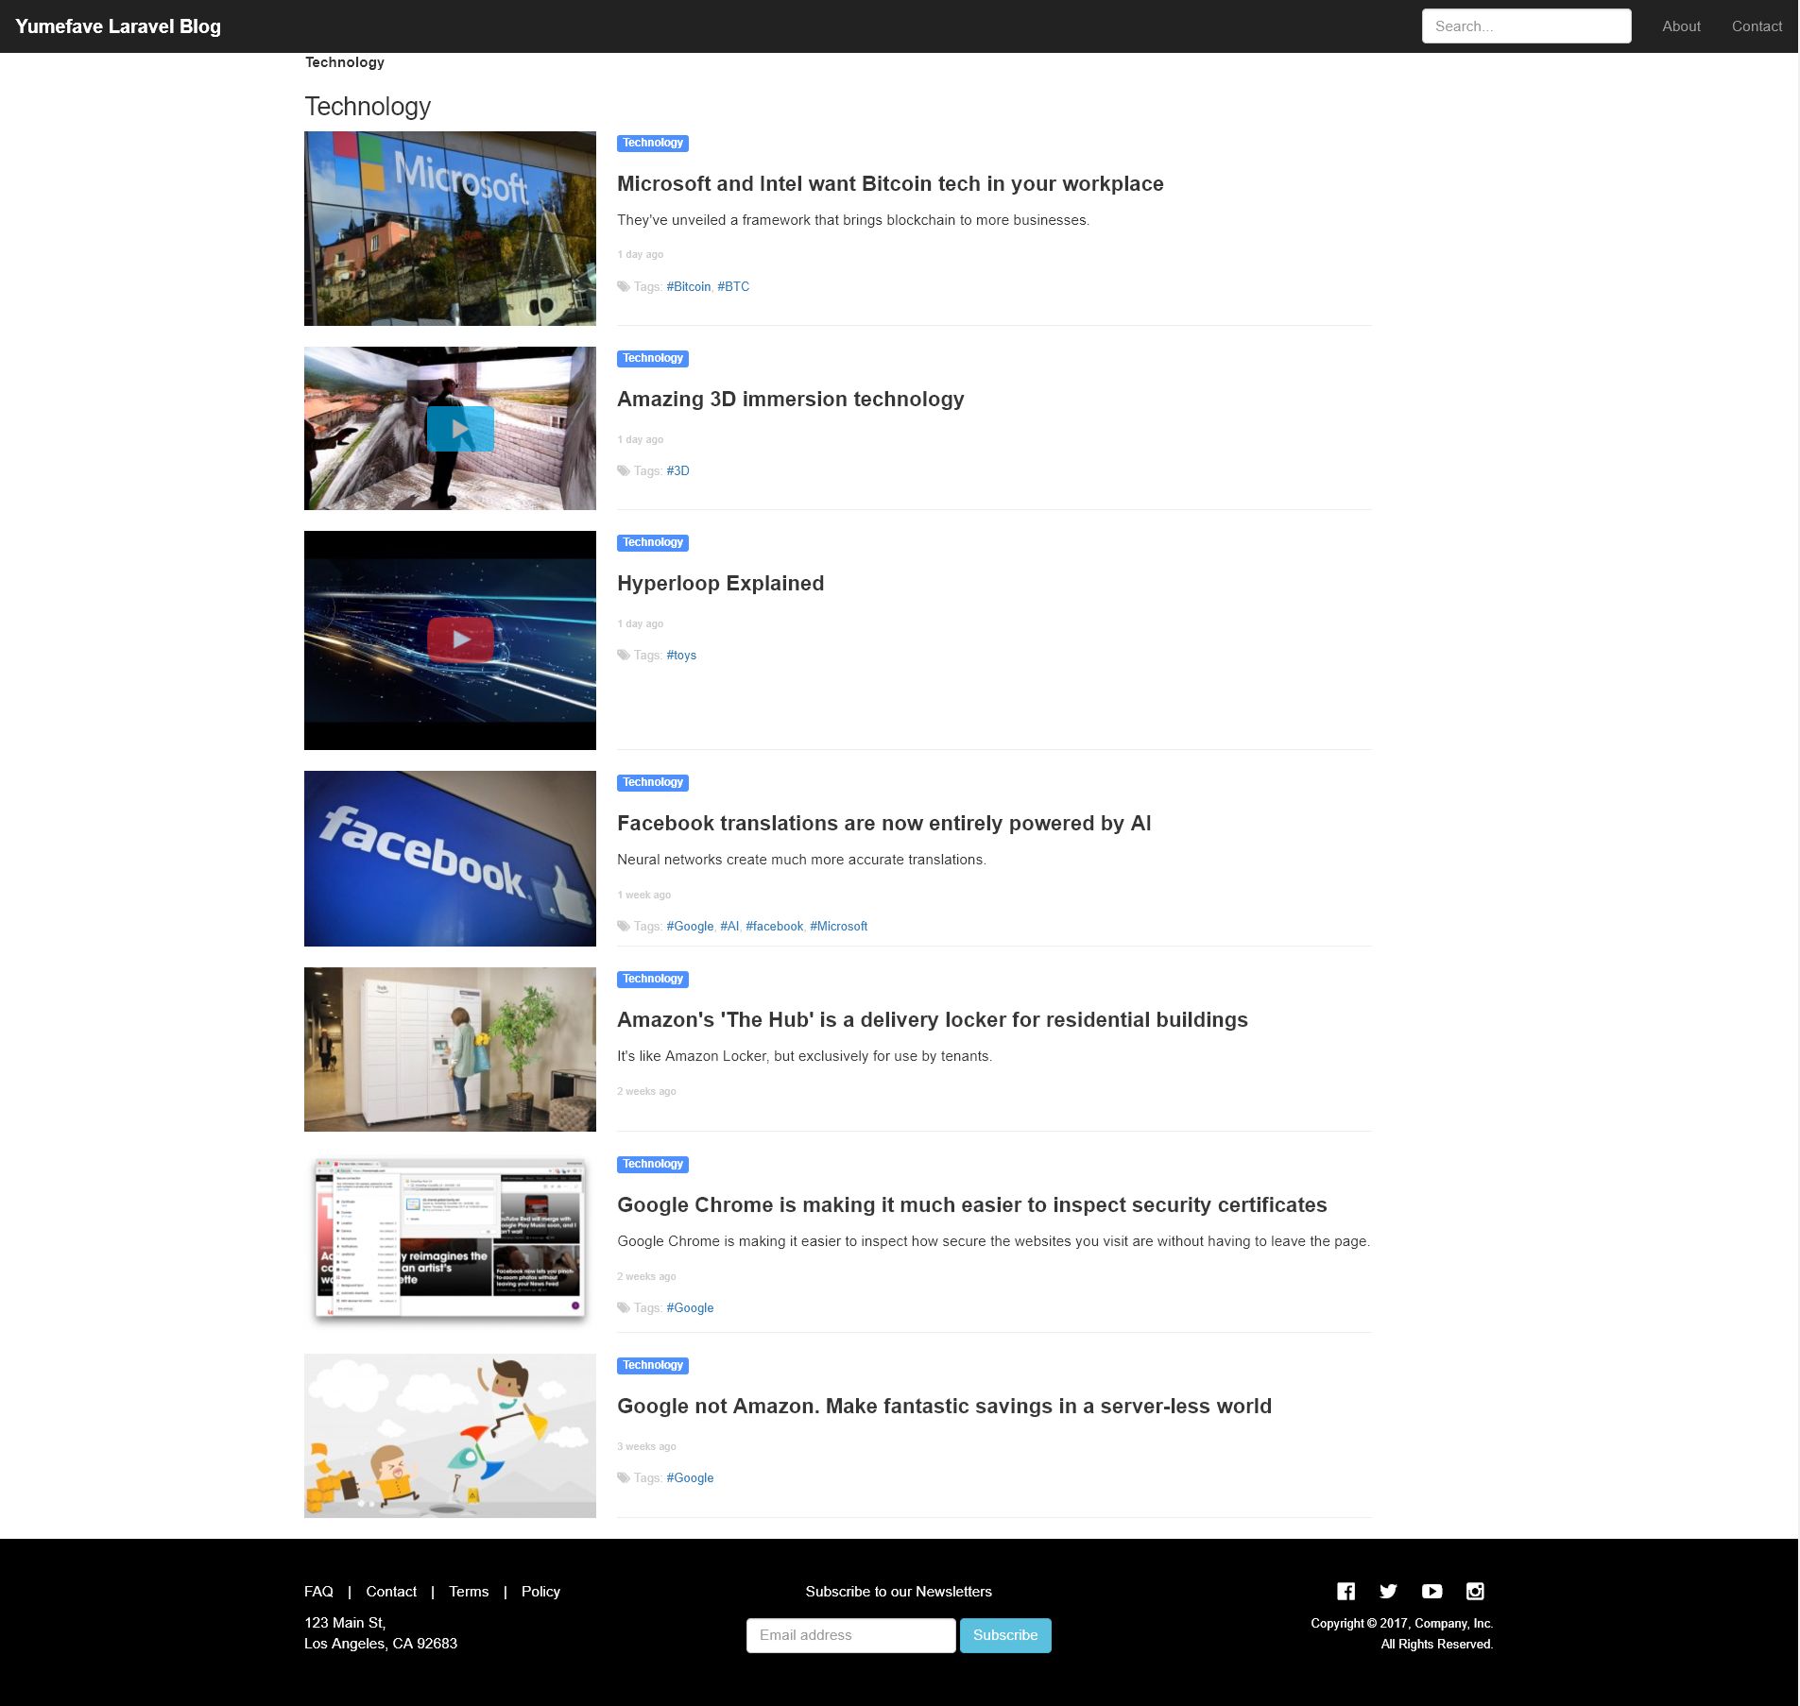
Task: Open the Chrome browser screenshot thumbnail
Action: (x=450, y=1242)
